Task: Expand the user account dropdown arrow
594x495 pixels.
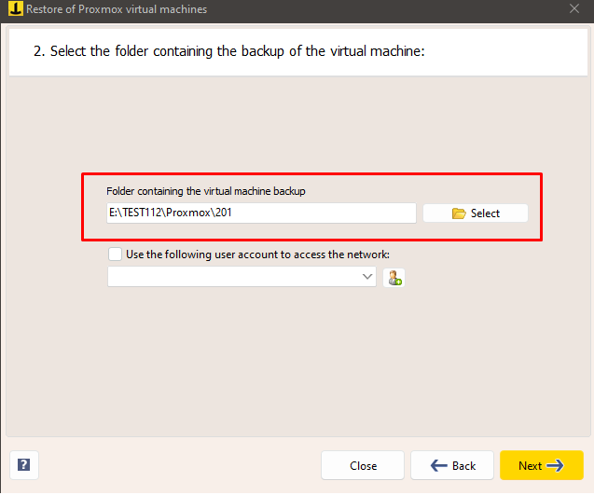Action: 366,278
